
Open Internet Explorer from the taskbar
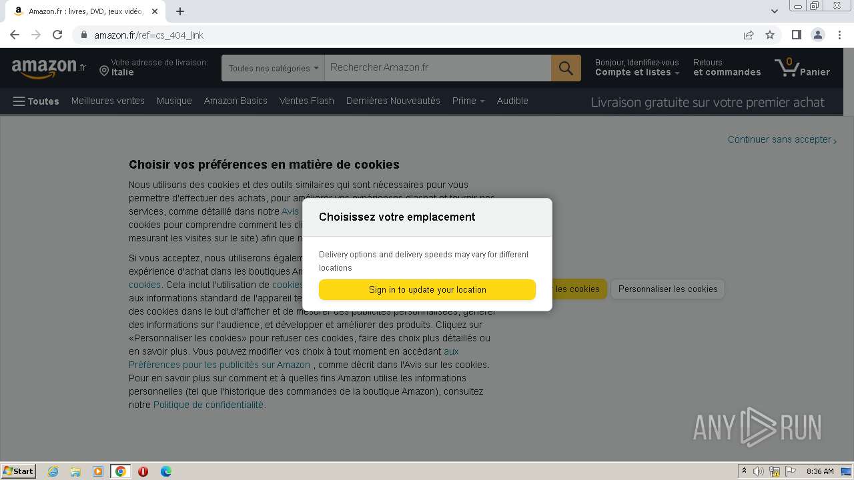pyautogui.click(x=53, y=471)
